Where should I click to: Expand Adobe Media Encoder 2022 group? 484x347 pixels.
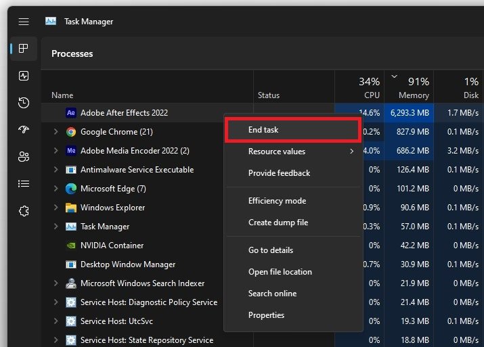[x=56, y=151]
